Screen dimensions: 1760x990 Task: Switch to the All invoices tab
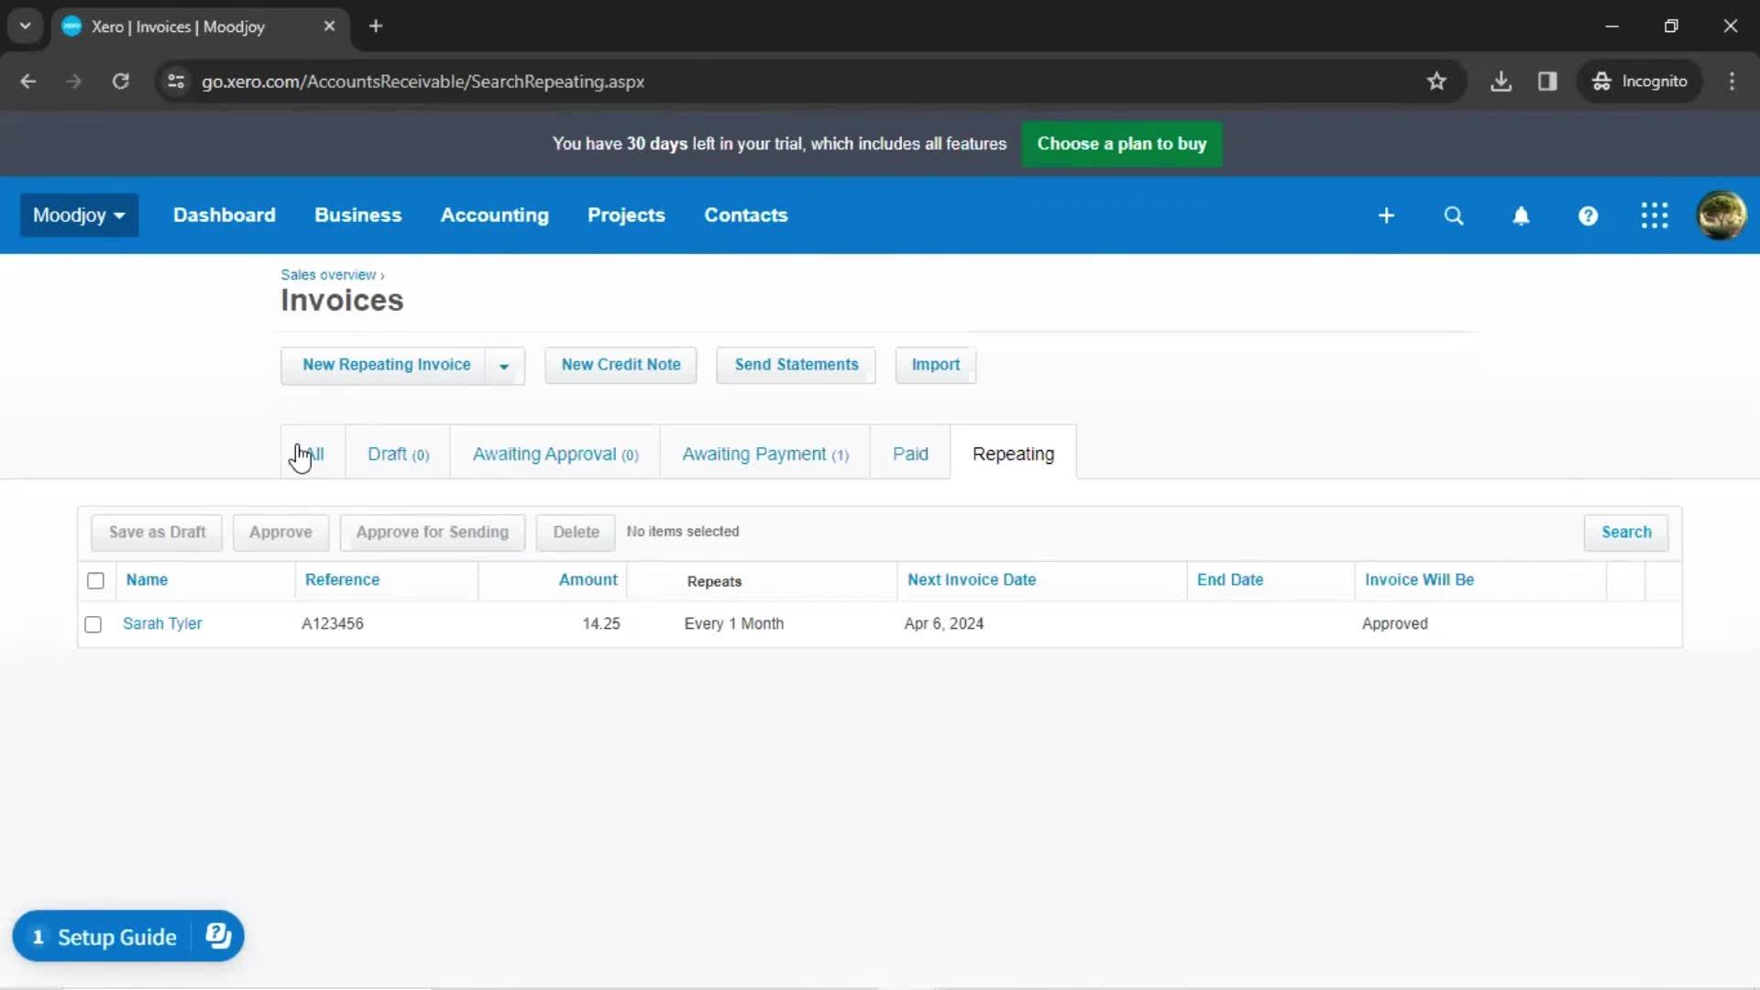(313, 454)
